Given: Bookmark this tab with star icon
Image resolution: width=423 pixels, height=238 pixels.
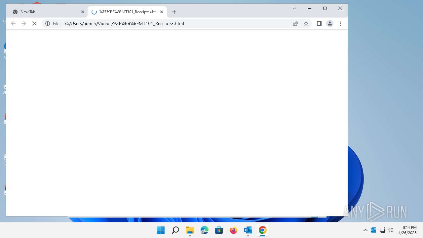Looking at the screenshot, I should tap(306, 23).
